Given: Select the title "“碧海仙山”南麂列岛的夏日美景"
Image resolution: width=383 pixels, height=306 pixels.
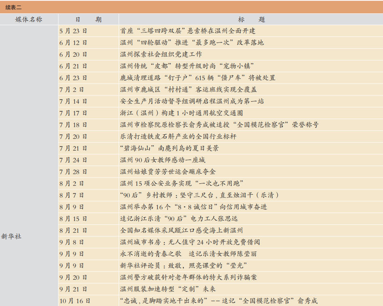Looking at the screenshot, I should point(169,148).
